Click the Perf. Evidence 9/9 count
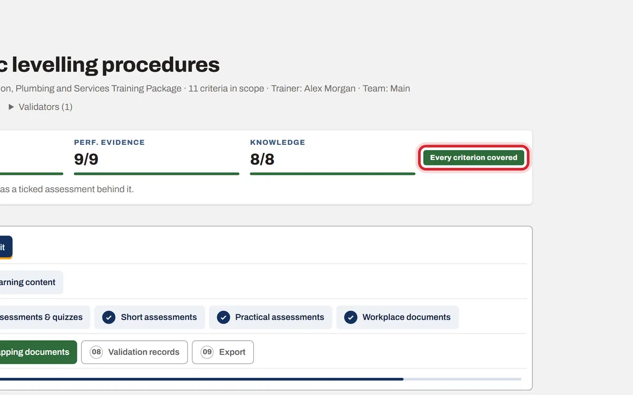 [86, 159]
